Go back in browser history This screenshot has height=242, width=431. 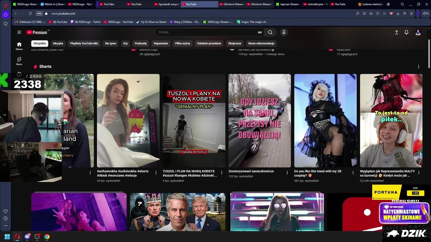pos(15,13)
